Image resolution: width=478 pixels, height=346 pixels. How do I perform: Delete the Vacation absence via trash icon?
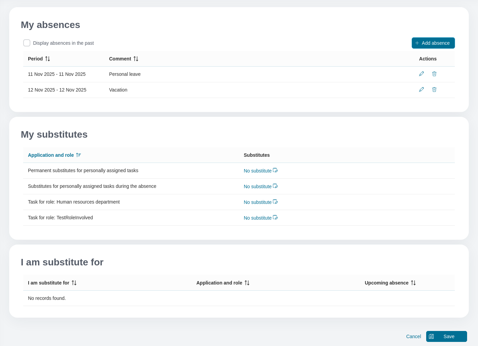[434, 89]
